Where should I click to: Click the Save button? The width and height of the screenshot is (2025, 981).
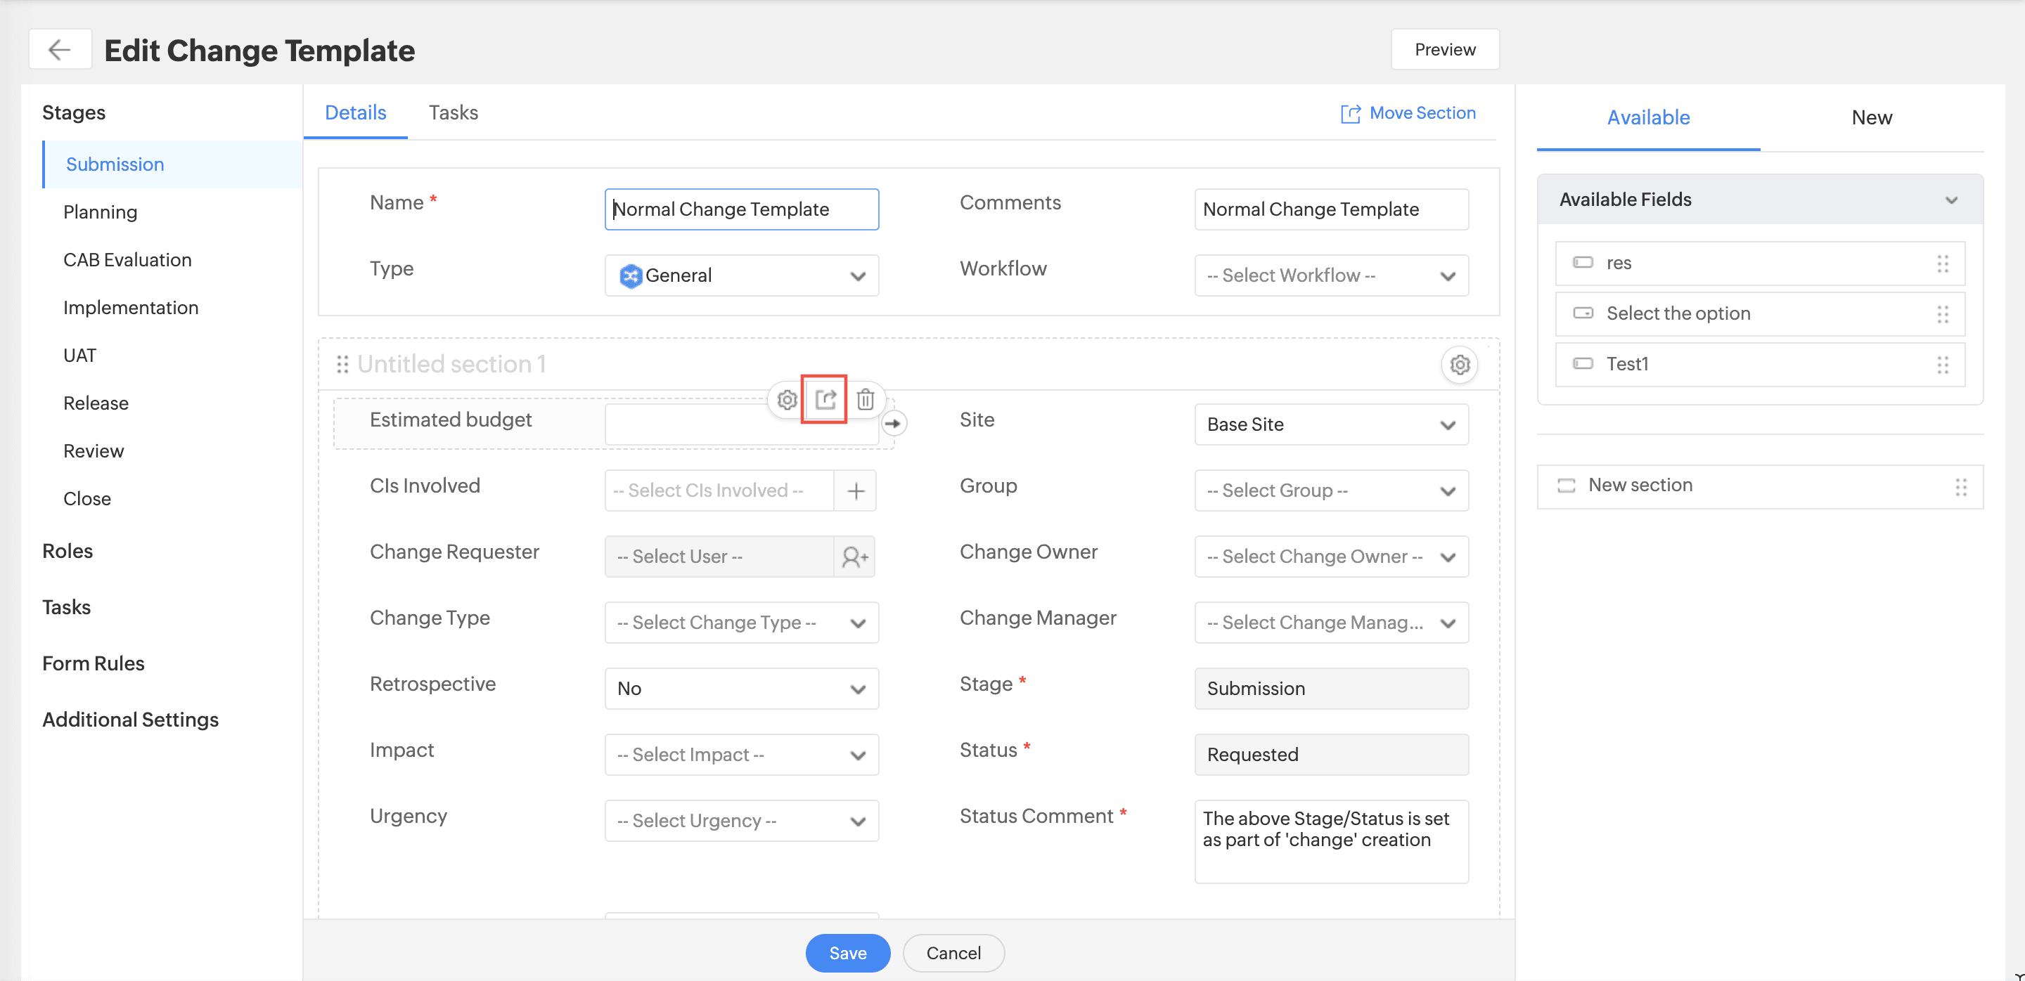847,953
